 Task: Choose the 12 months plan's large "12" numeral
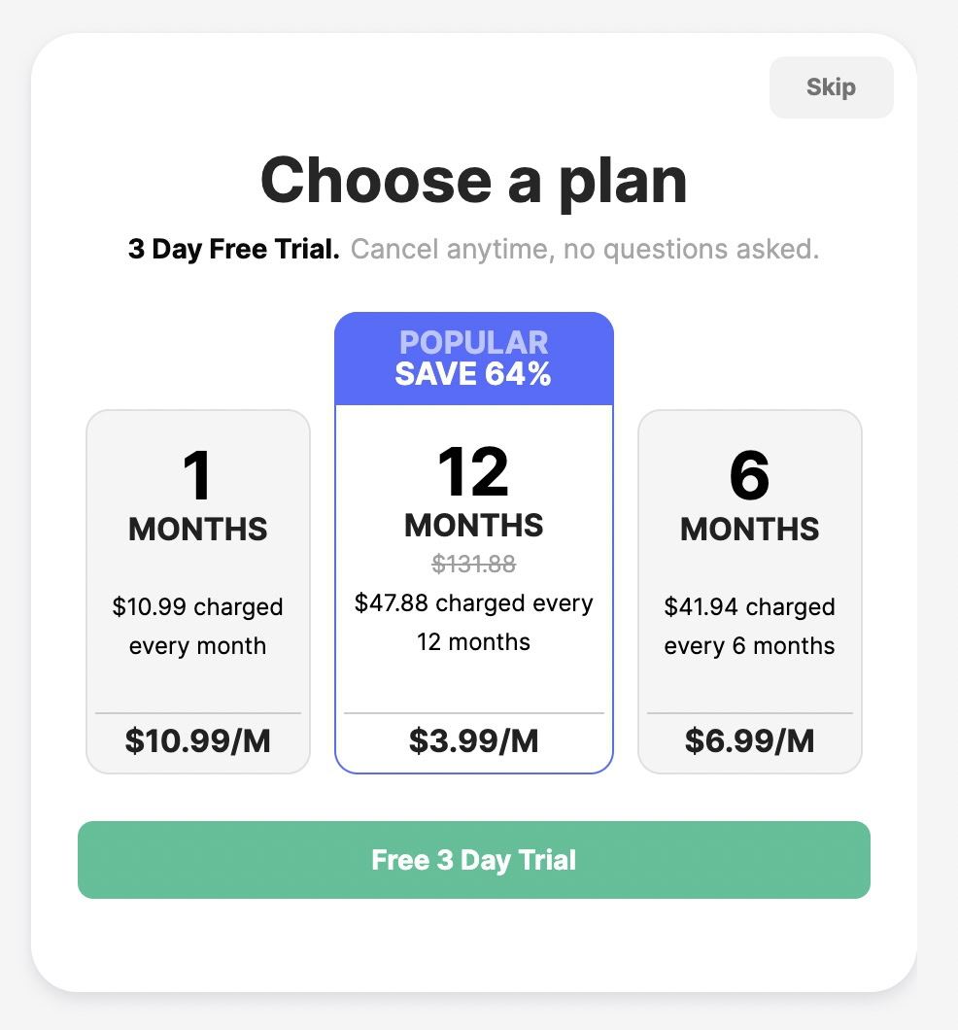(x=473, y=472)
